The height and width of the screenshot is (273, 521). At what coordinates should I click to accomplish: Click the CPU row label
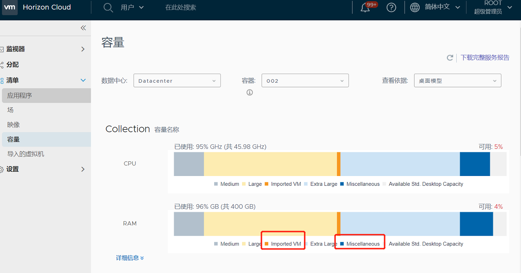point(130,164)
